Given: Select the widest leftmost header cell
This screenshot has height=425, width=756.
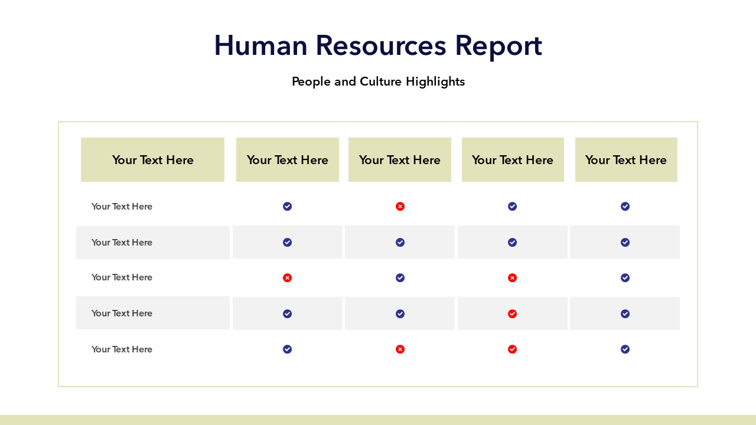Looking at the screenshot, I should 152,160.
